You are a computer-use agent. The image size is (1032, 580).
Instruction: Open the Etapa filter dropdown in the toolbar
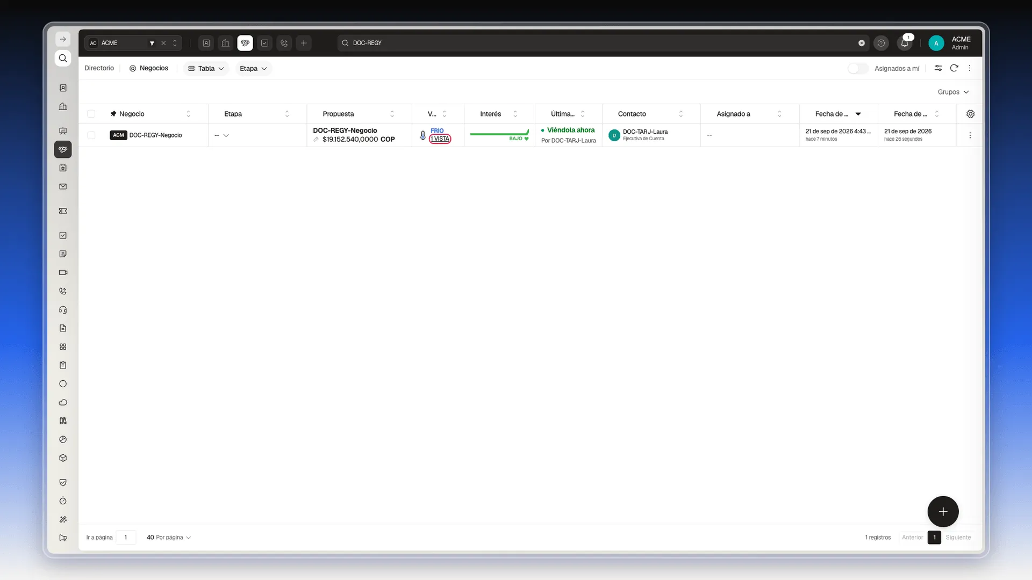(253, 68)
